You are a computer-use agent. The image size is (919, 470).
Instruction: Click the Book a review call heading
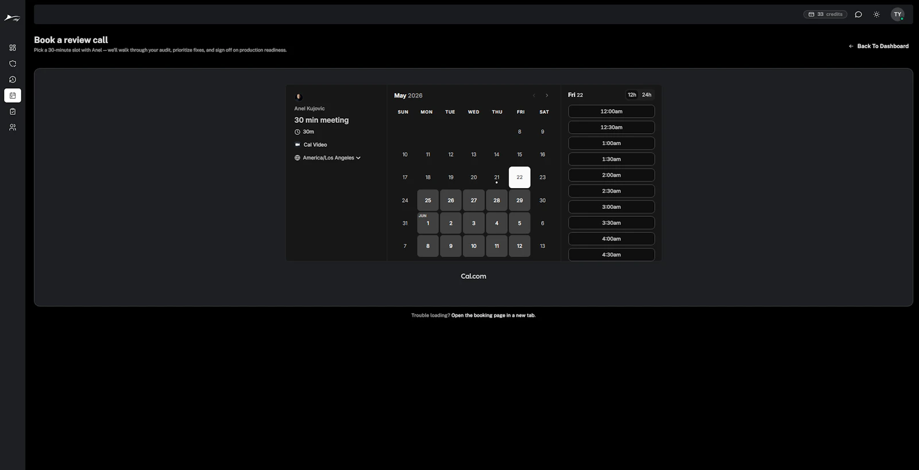tap(71, 40)
